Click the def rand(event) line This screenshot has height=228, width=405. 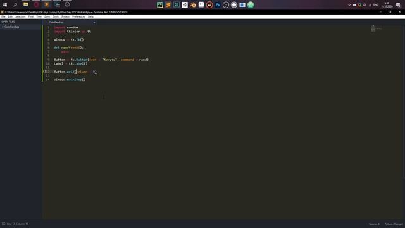pyautogui.click(x=69, y=47)
